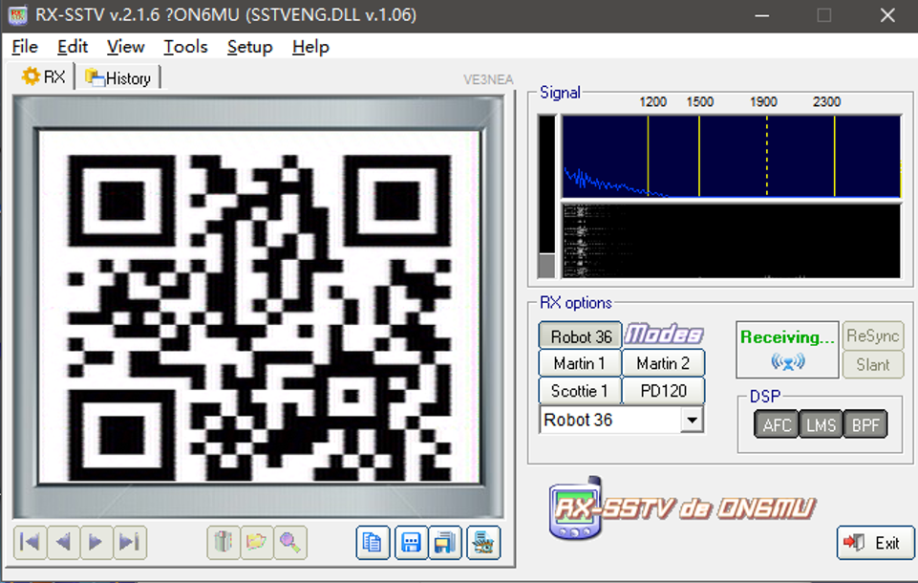
Task: Jump to the last received image
Action: [129, 543]
